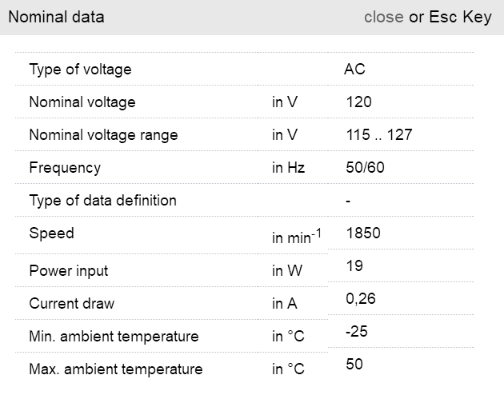
Task: Select the 120 nominal voltage value
Action: pyautogui.click(x=359, y=102)
